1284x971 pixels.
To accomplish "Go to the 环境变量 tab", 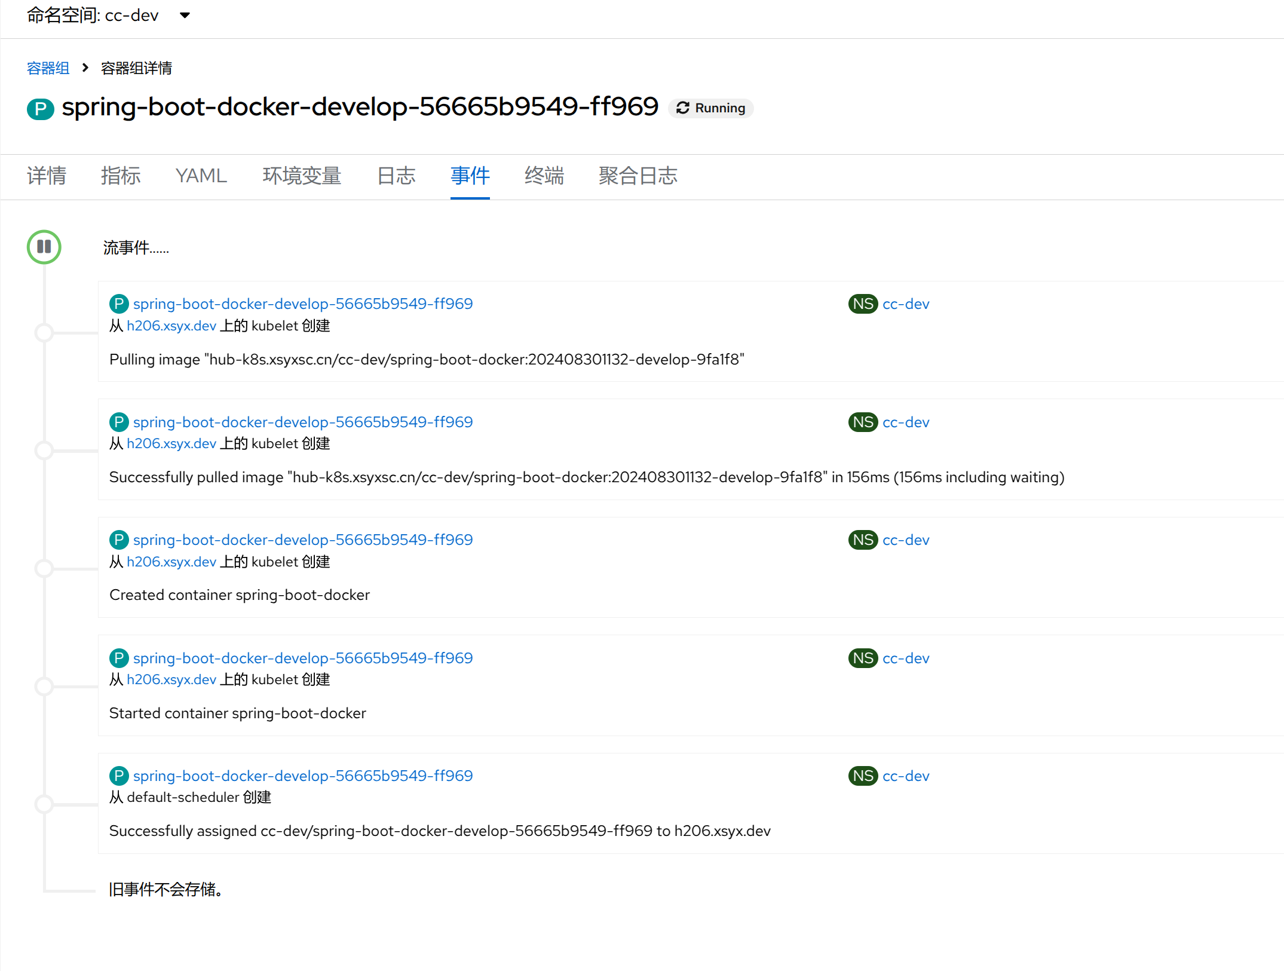I will [x=302, y=176].
